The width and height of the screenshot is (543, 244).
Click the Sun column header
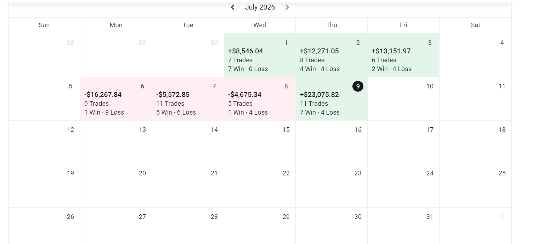44,25
